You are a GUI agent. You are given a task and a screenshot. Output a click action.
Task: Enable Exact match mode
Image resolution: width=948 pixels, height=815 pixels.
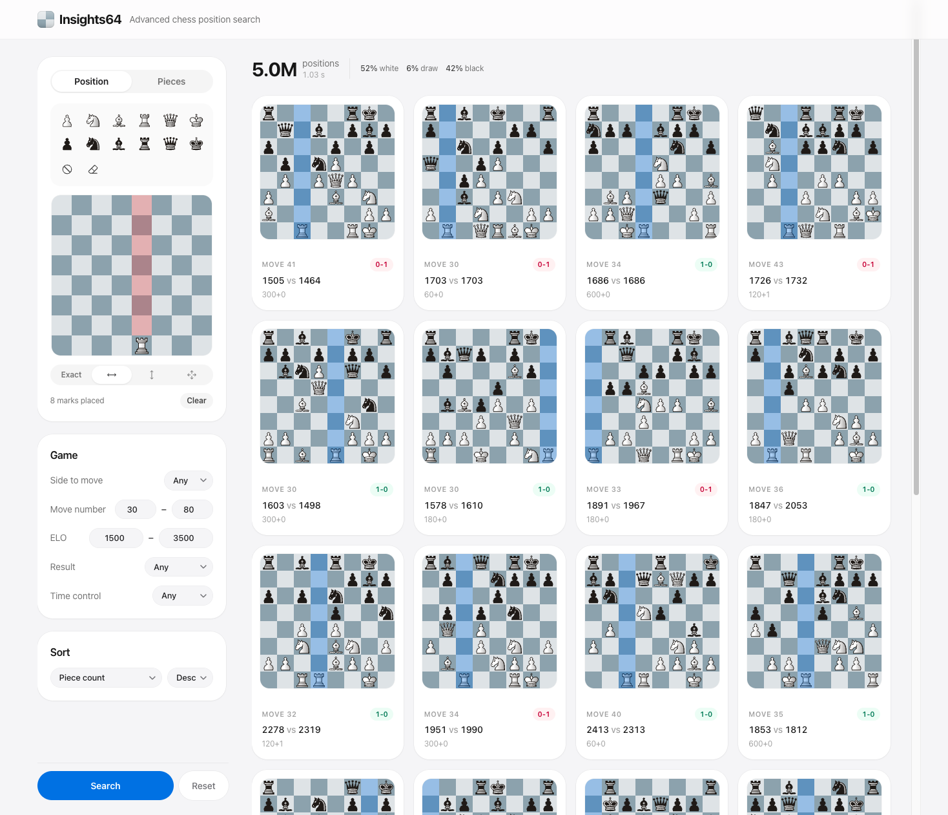[x=71, y=375]
